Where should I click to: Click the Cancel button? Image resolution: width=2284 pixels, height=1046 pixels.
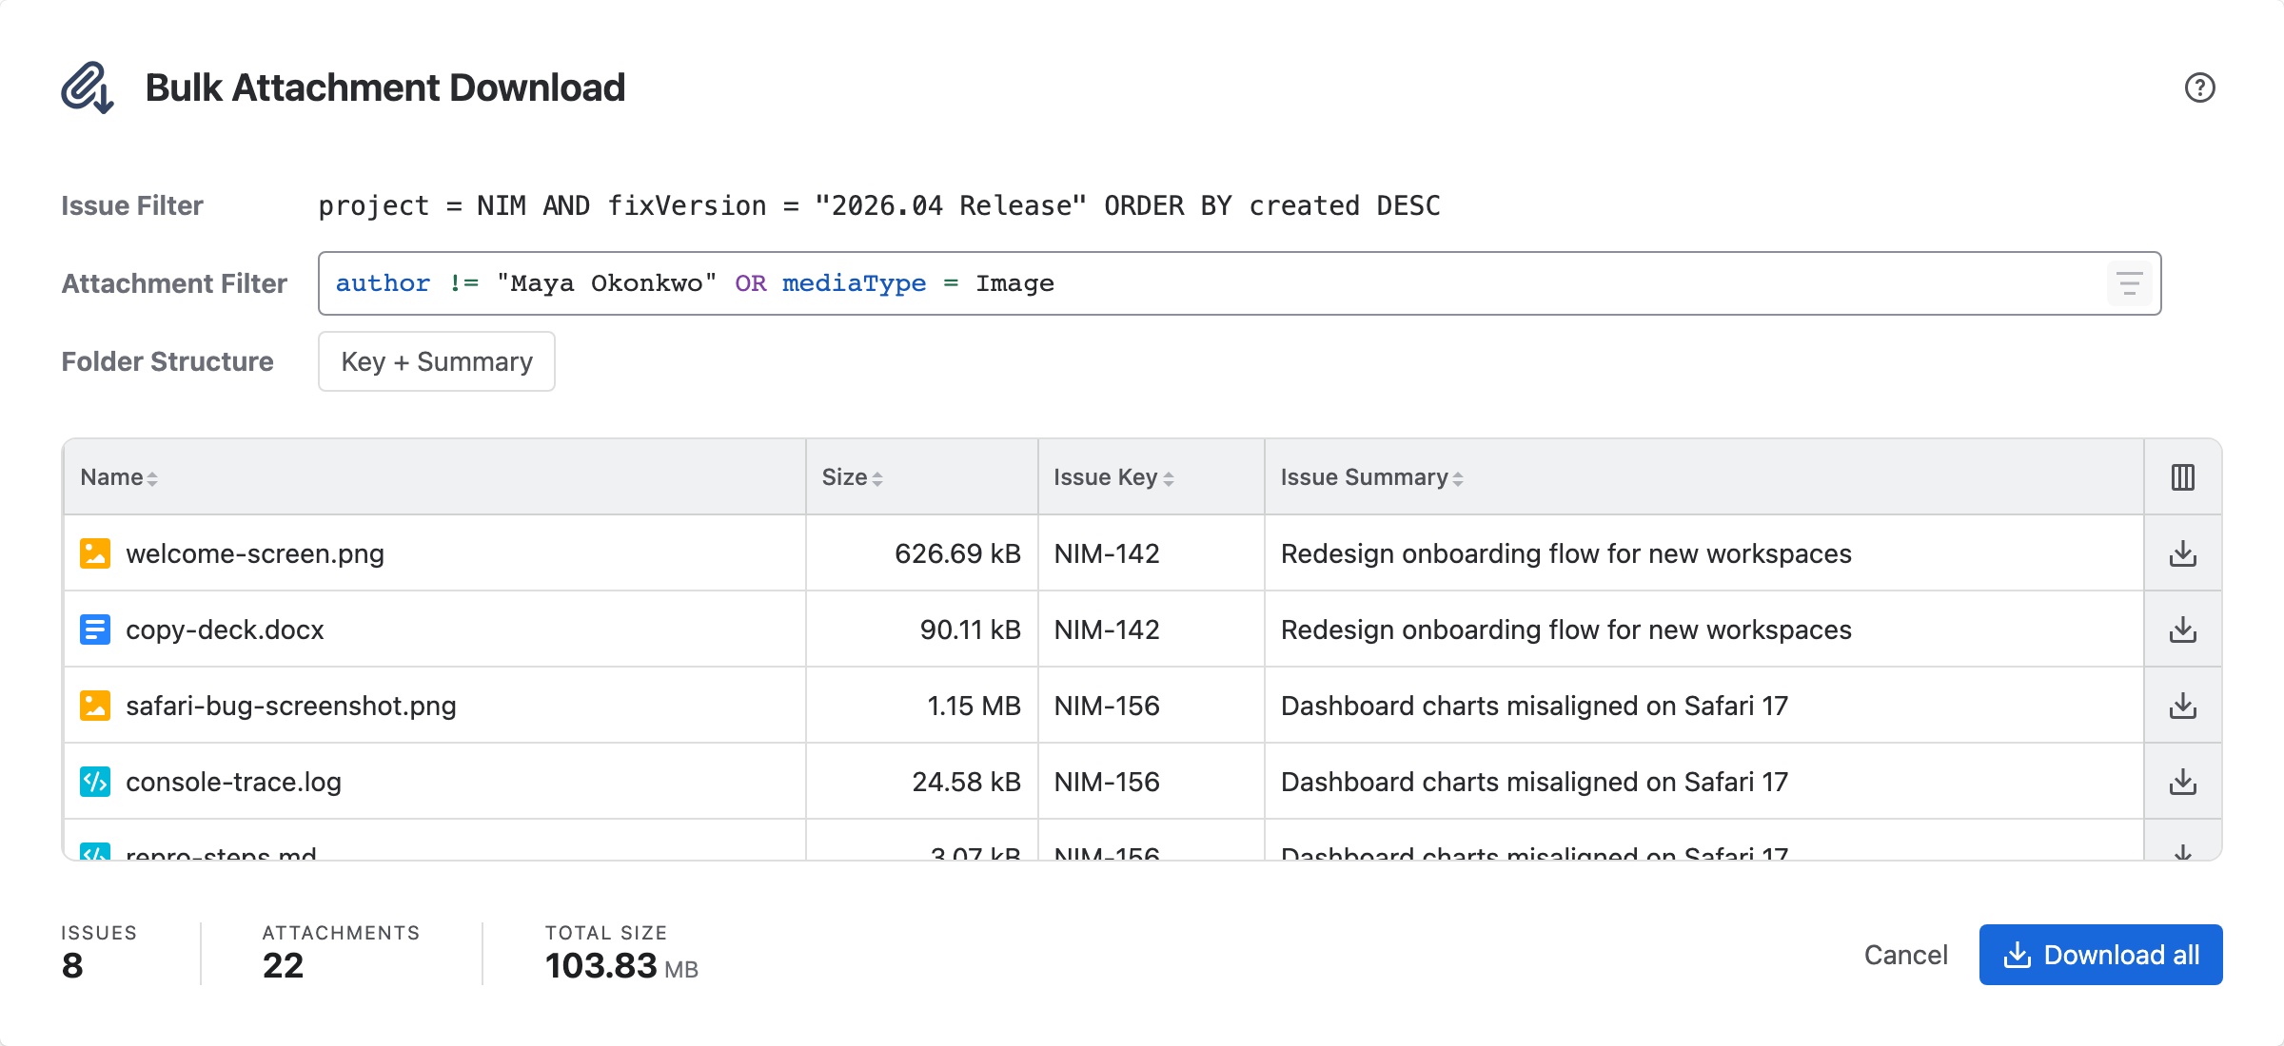[x=1905, y=955]
